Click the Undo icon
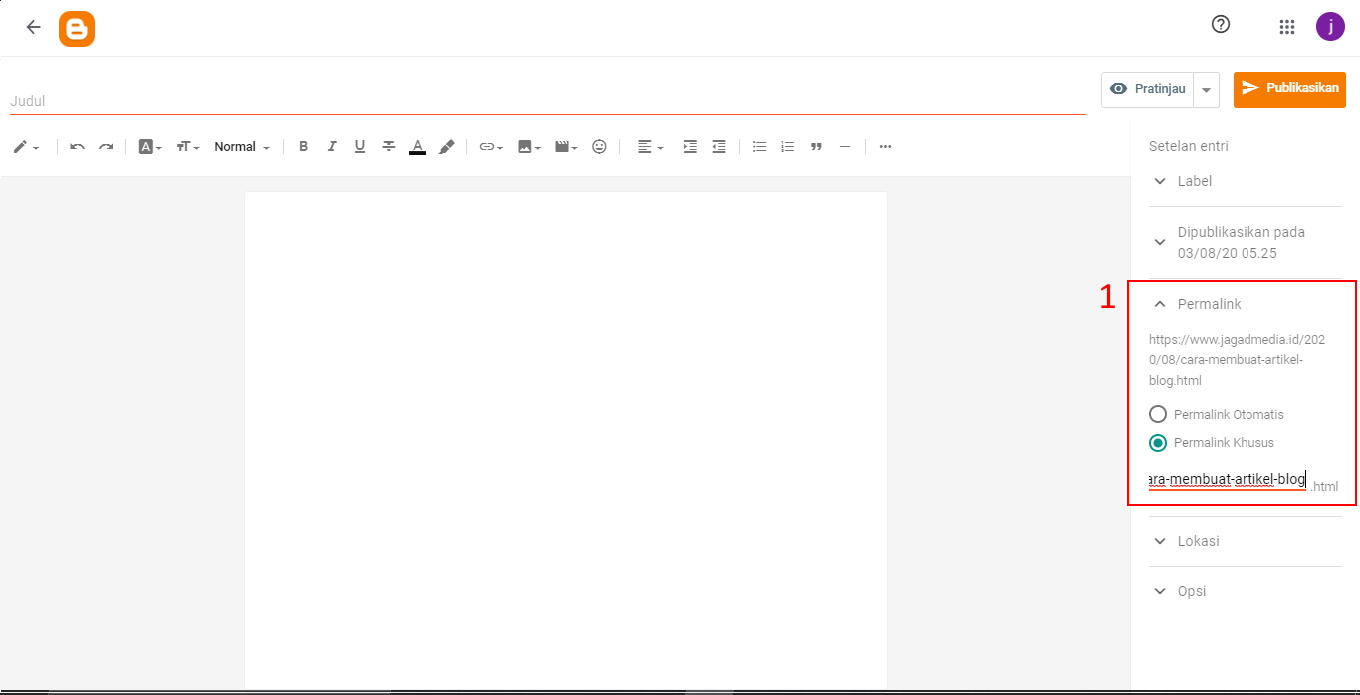This screenshot has width=1360, height=695. pos(77,146)
